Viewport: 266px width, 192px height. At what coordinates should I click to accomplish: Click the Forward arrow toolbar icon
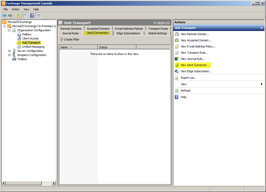coord(10,16)
